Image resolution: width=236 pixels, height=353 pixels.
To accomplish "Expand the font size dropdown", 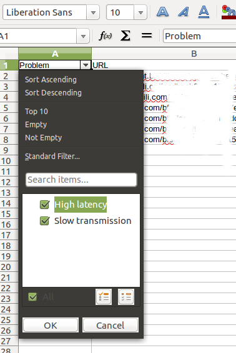I will [140, 12].
